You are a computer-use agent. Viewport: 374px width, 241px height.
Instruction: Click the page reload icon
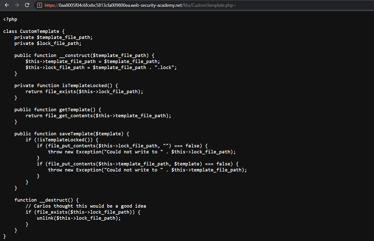pos(27,5)
